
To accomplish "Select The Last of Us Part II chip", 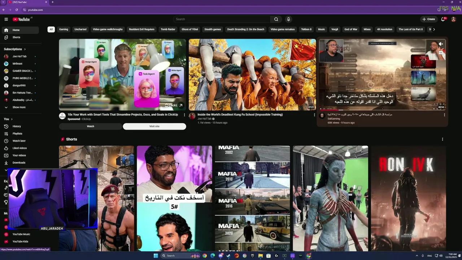I will (410, 29).
